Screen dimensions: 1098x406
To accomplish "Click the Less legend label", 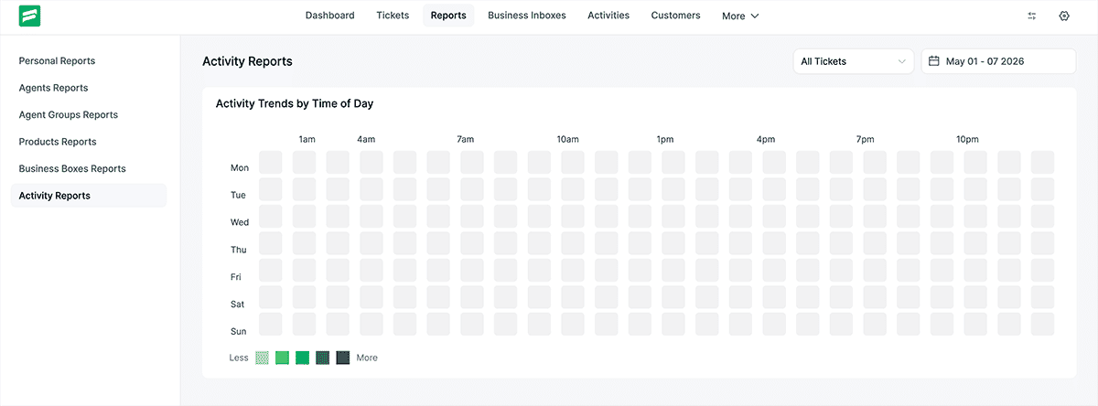I will coord(239,358).
